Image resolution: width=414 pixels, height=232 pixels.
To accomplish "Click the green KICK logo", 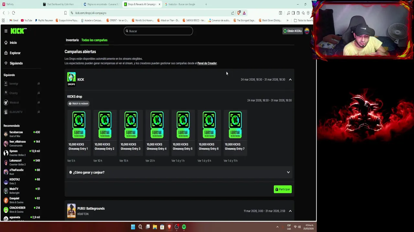I will [x=18, y=31].
